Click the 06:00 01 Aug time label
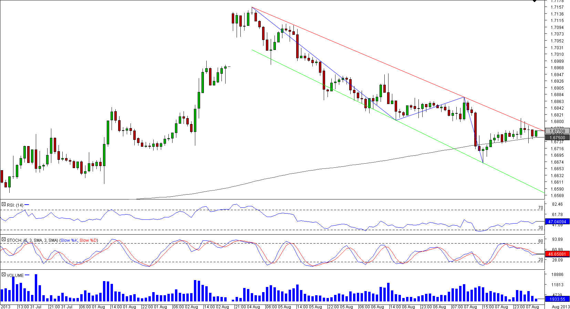The height and width of the screenshot is (309, 570). [93, 307]
